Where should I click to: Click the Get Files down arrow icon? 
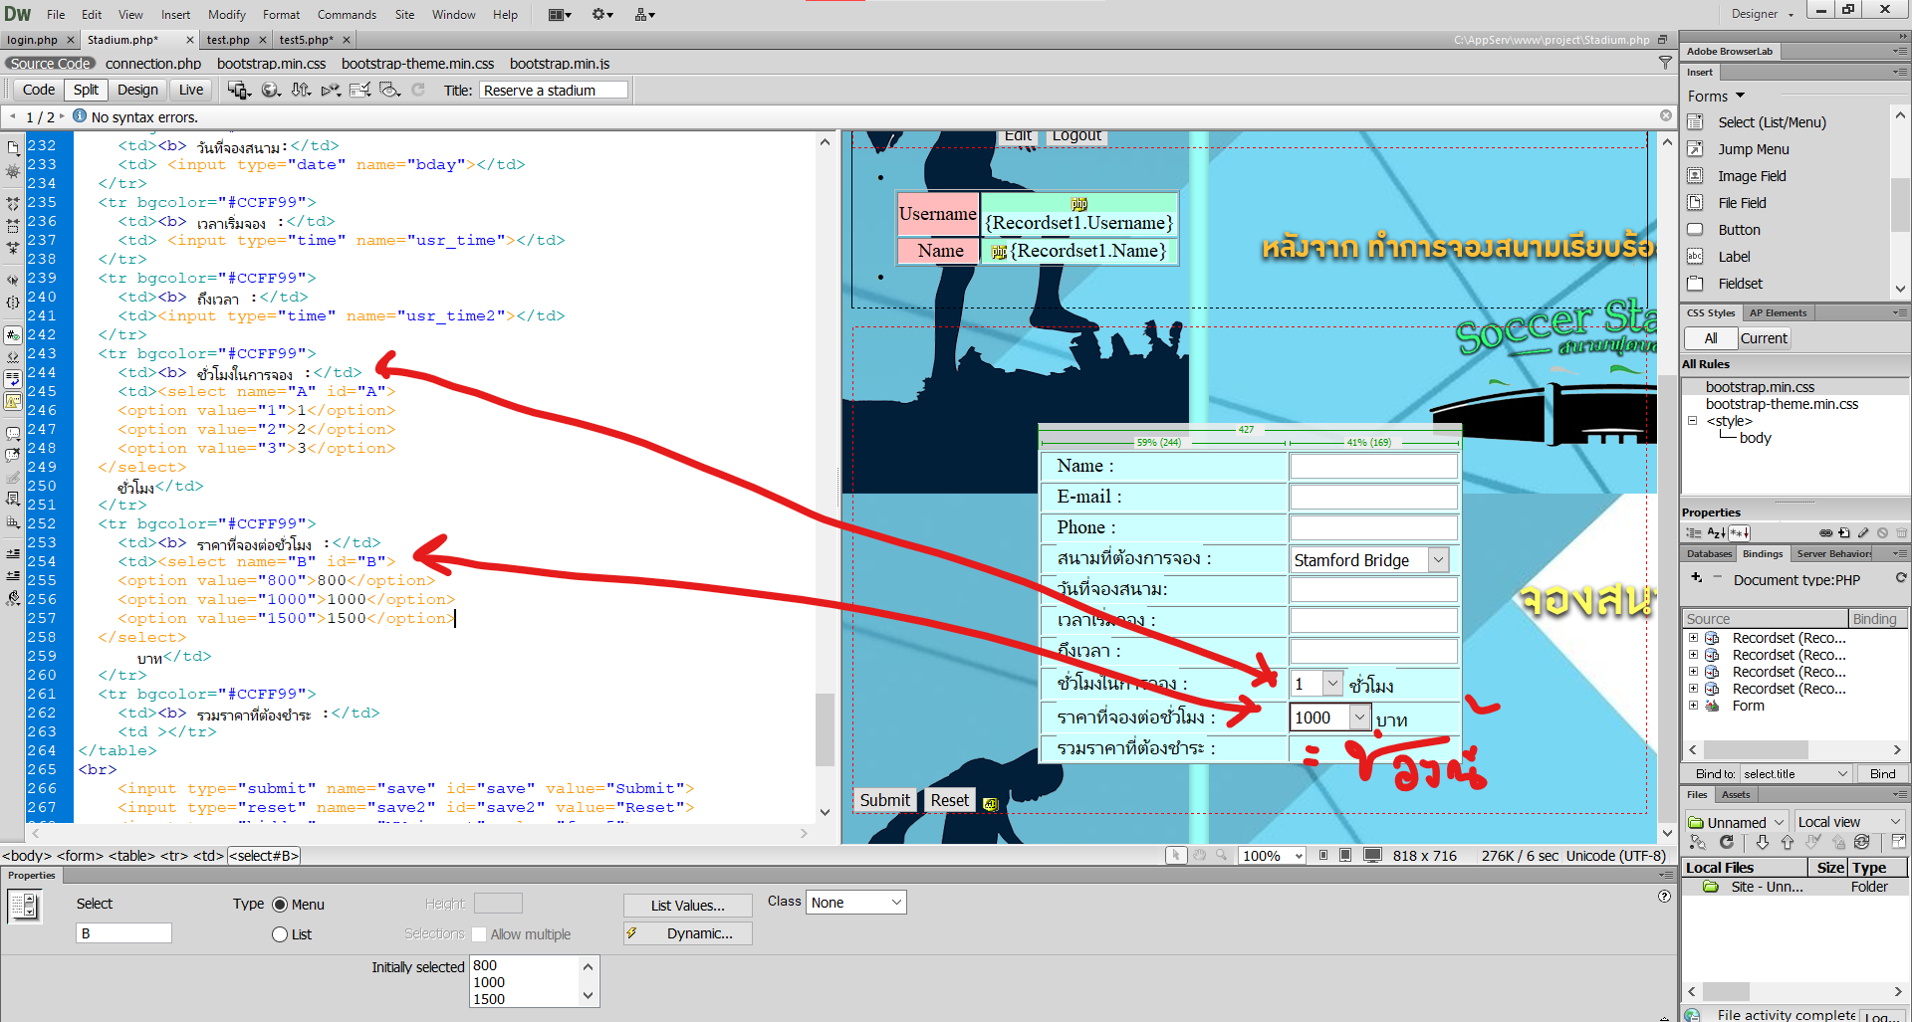click(1762, 843)
